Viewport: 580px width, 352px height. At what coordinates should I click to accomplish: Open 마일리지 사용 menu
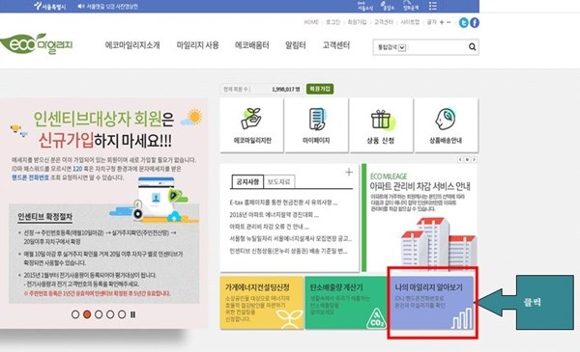(x=197, y=45)
